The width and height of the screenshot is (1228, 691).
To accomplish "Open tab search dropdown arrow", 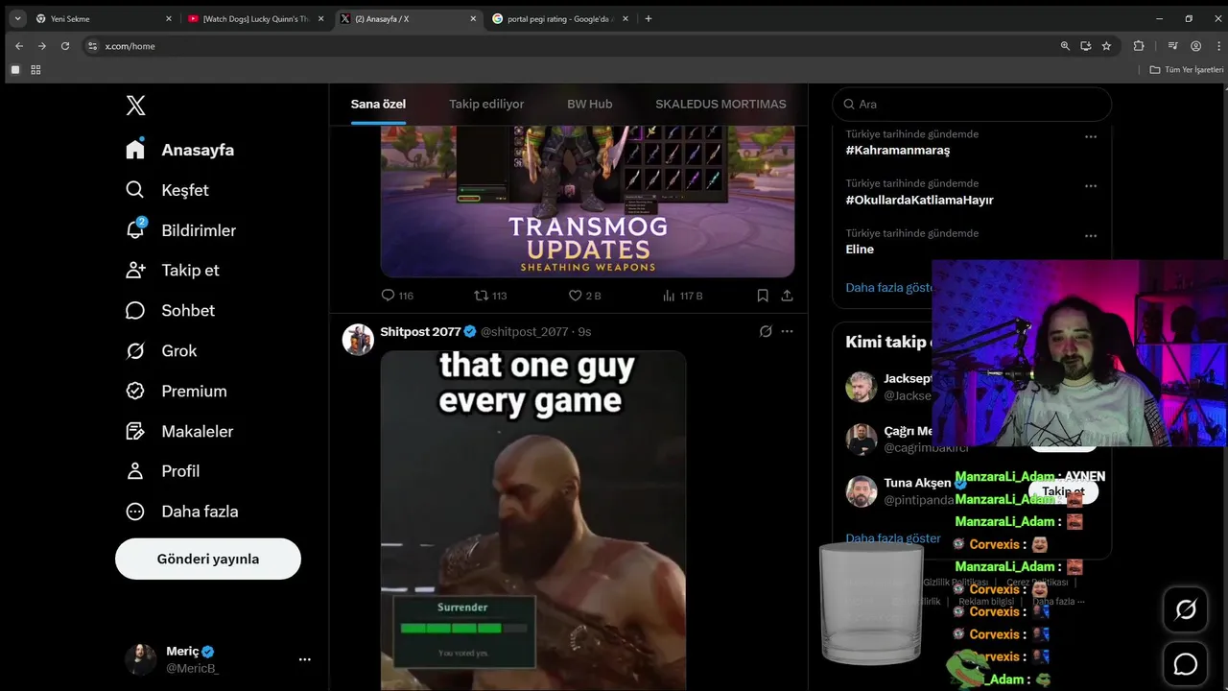I will [x=17, y=18].
